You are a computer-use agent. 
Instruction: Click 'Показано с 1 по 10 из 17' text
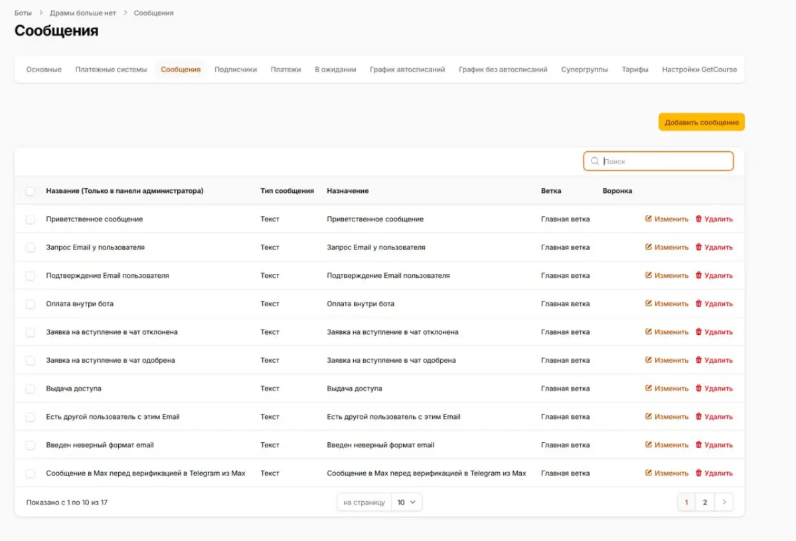click(66, 503)
